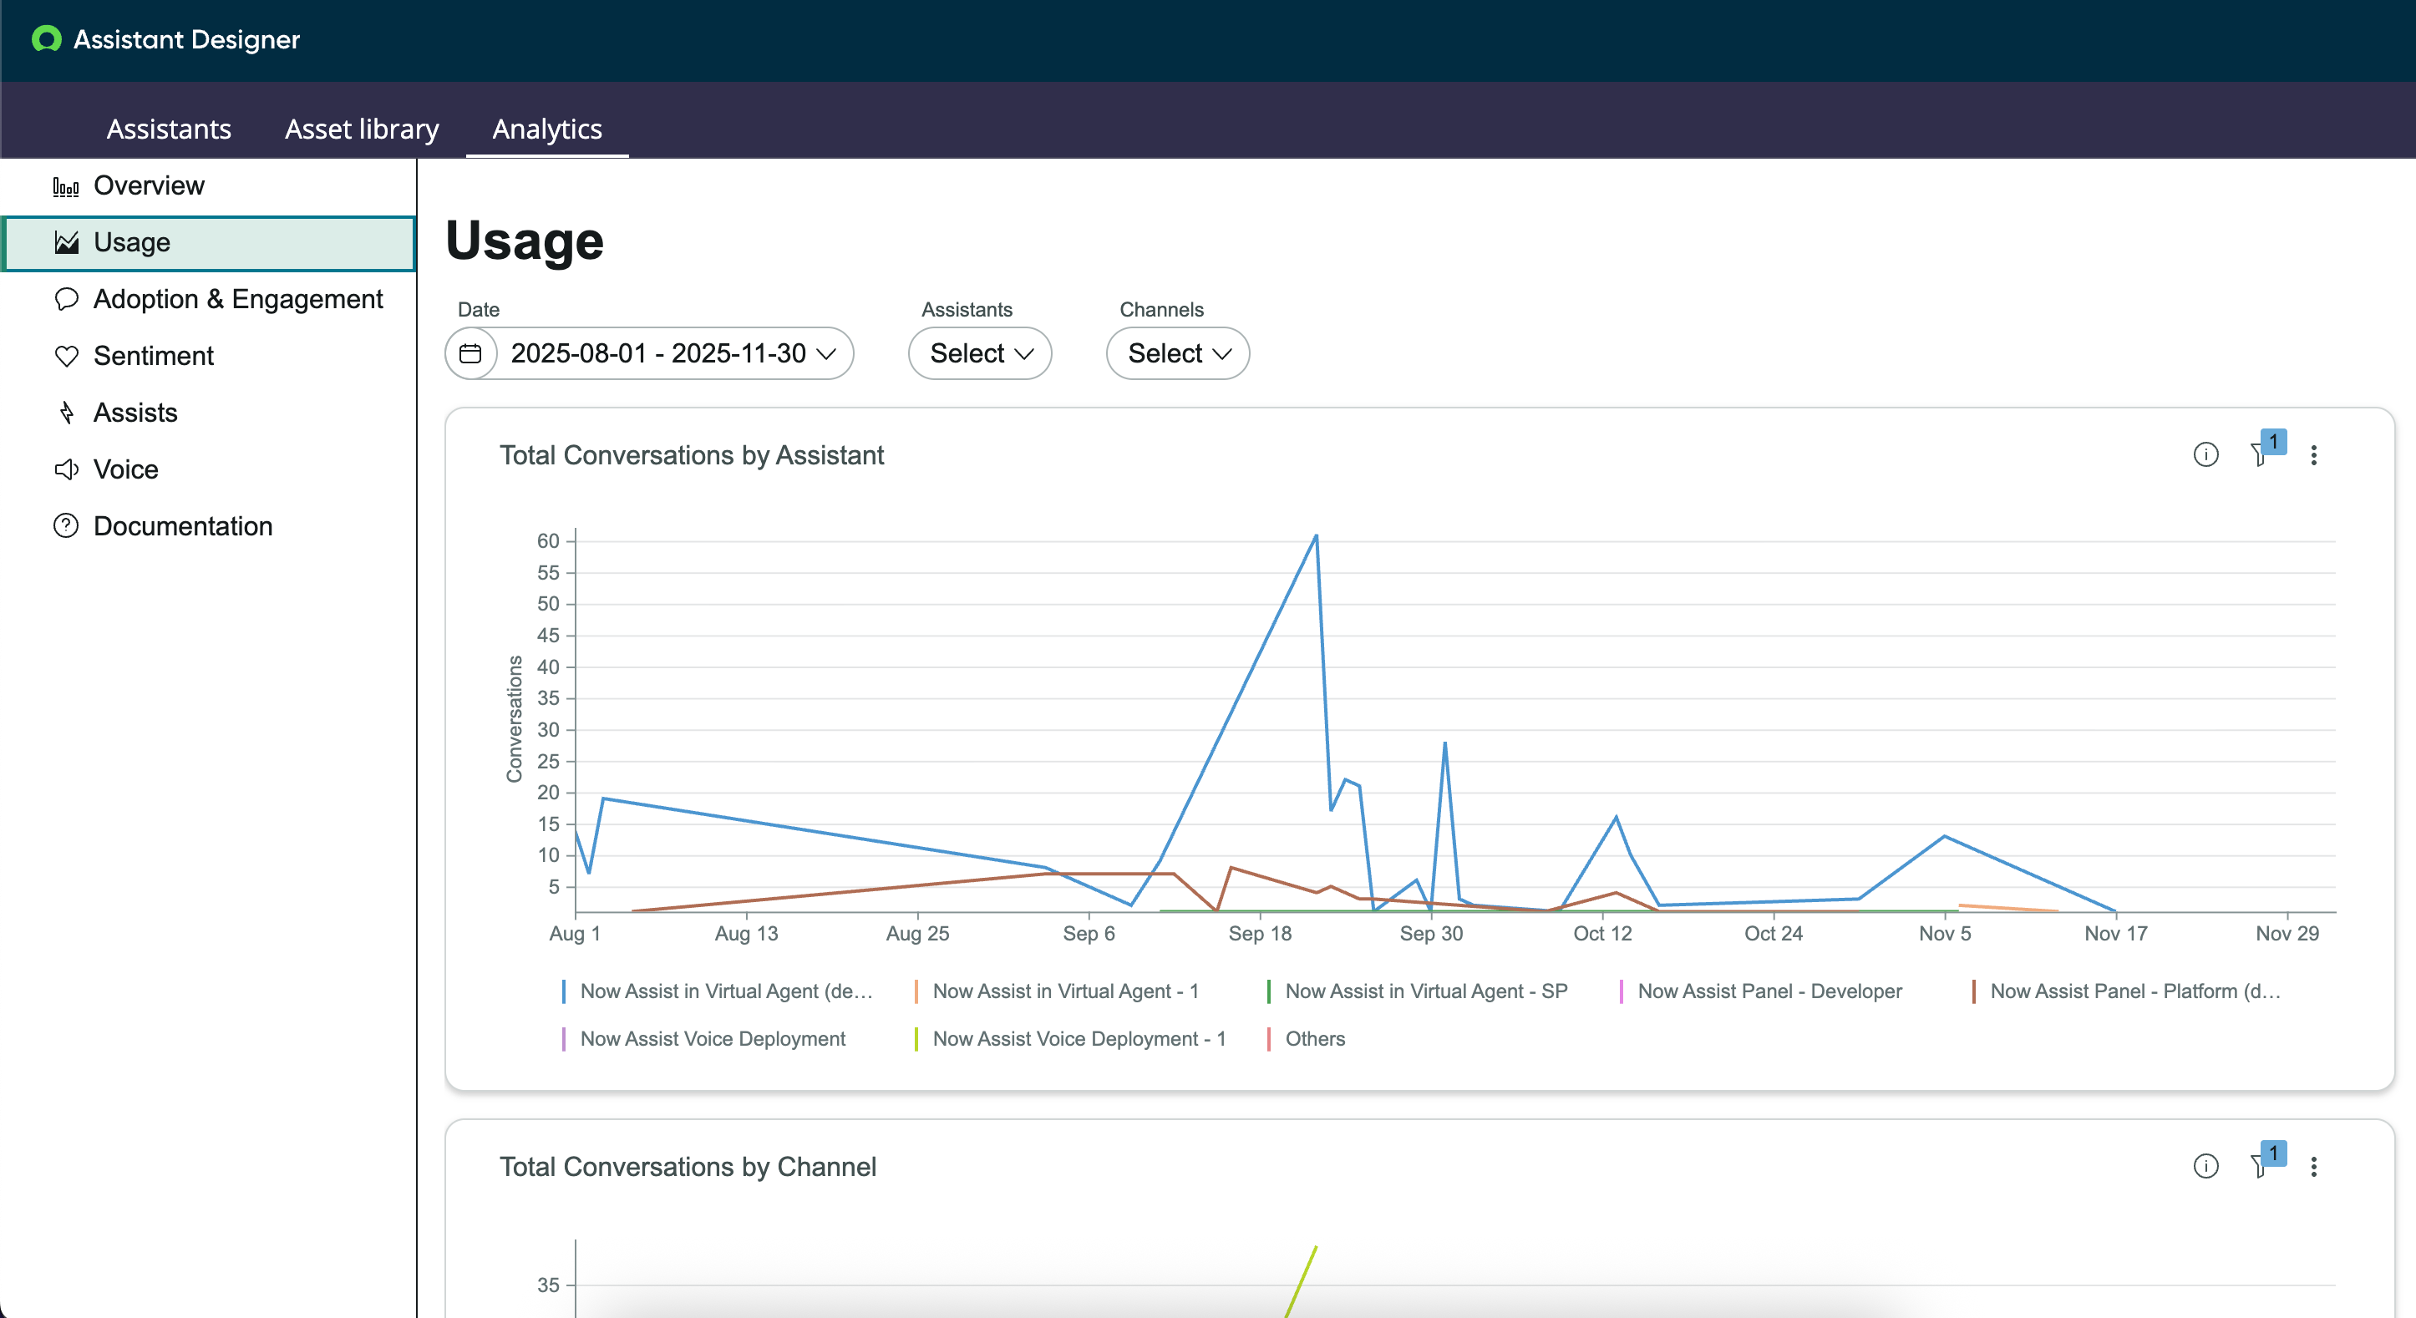Image resolution: width=2416 pixels, height=1318 pixels.
Task: Open the Assistants Select dropdown
Action: coord(979,353)
